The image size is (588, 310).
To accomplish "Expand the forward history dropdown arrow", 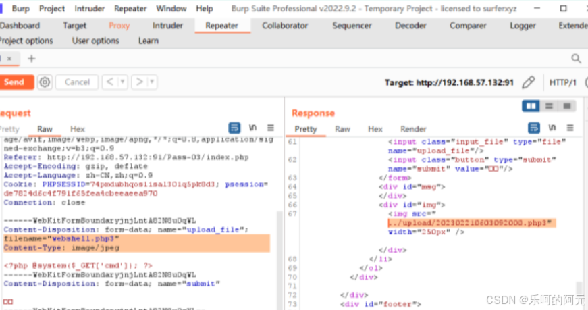I will (152, 82).
